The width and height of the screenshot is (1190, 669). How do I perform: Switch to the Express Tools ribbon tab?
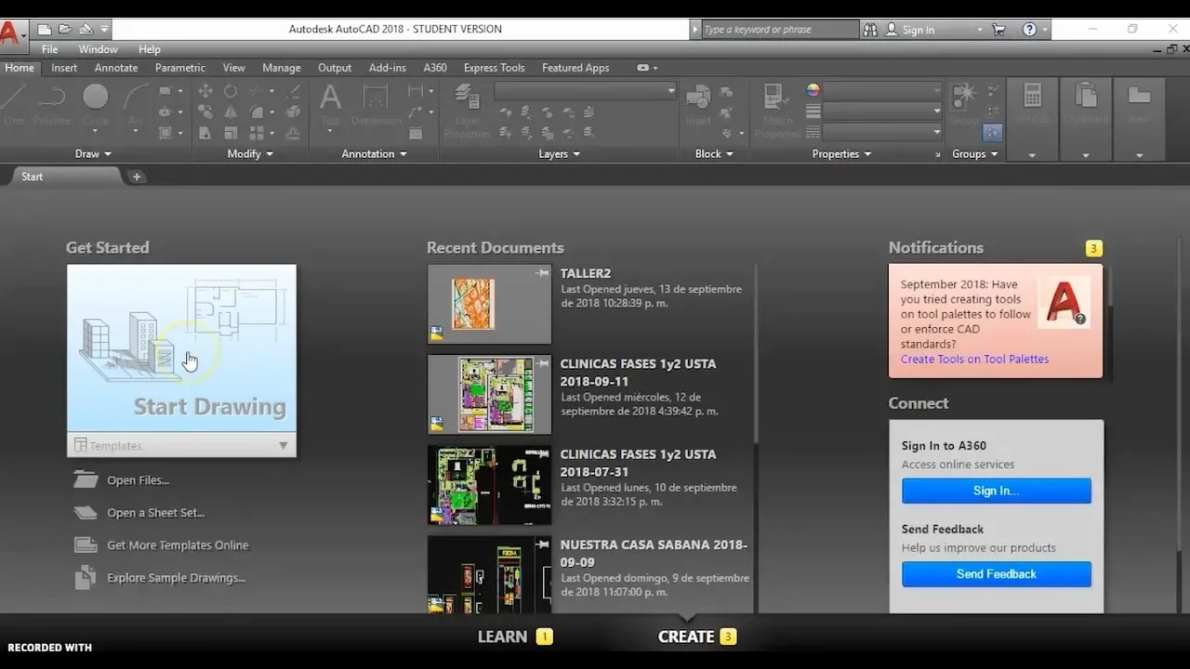coord(494,68)
